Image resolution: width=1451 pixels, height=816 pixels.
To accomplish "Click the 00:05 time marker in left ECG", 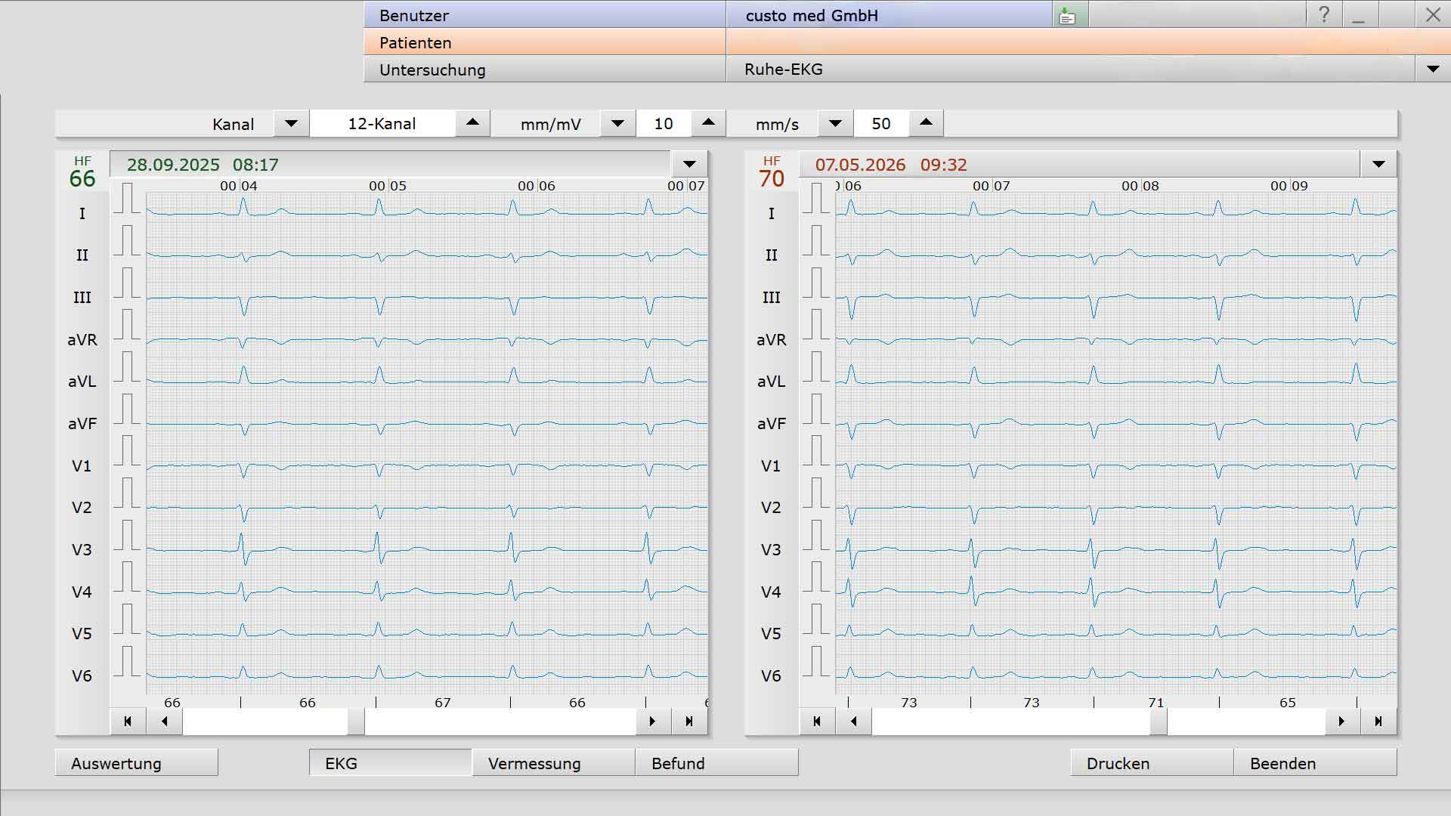I will 388,186.
